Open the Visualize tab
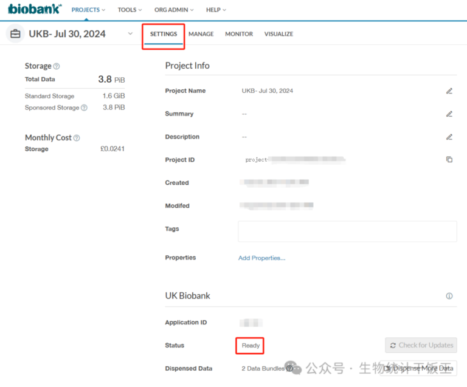 [x=278, y=34]
